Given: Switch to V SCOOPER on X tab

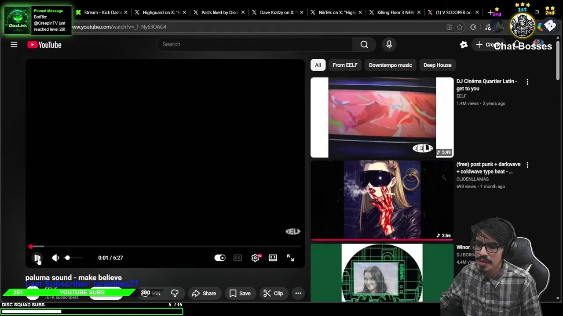Looking at the screenshot, I should point(453,12).
